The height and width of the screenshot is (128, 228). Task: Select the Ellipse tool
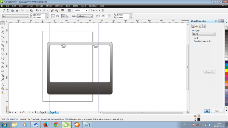[2, 54]
